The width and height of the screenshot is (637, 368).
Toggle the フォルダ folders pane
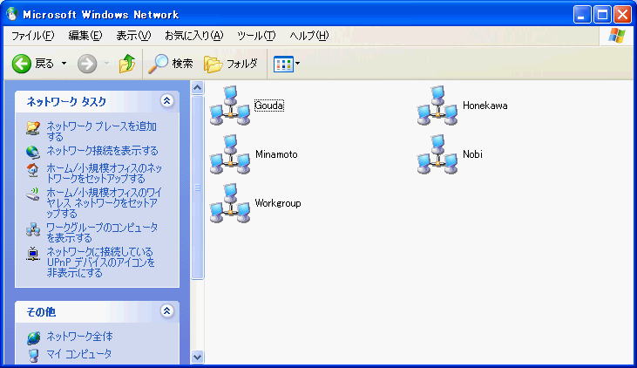231,64
